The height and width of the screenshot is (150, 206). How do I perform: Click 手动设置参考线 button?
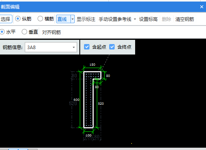tap(115, 19)
